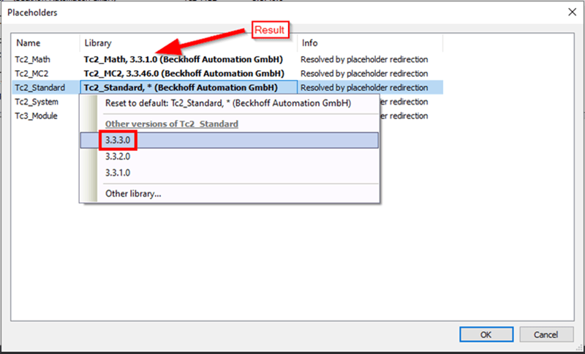This screenshot has height=354, width=585.
Task: Reset to default Tc2_Standard library
Action: click(x=230, y=103)
